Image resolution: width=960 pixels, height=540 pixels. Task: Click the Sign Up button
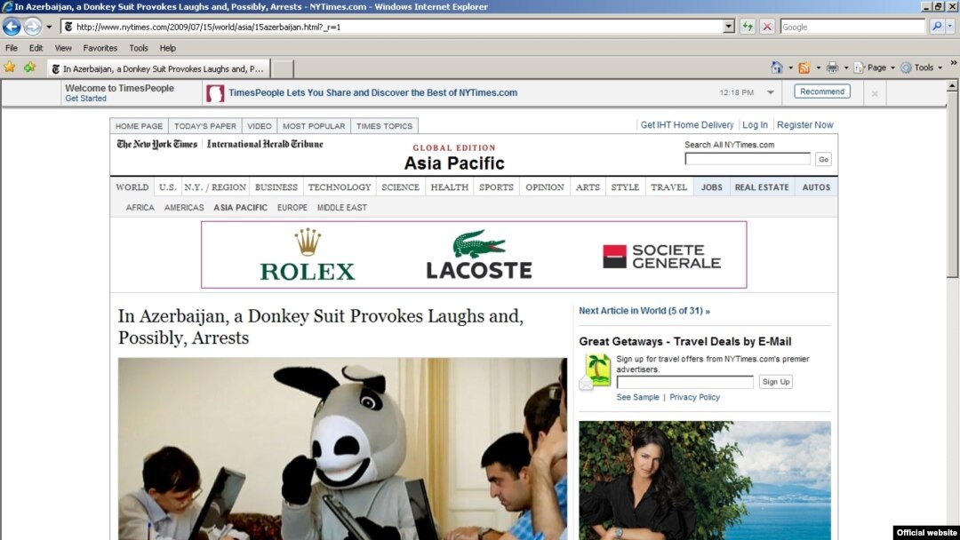[x=776, y=382]
